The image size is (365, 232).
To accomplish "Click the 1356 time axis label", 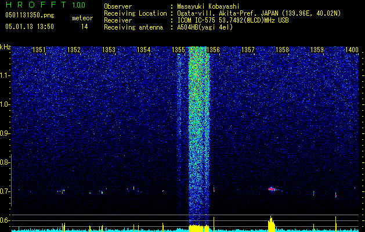I will pyautogui.click(x=213, y=49).
